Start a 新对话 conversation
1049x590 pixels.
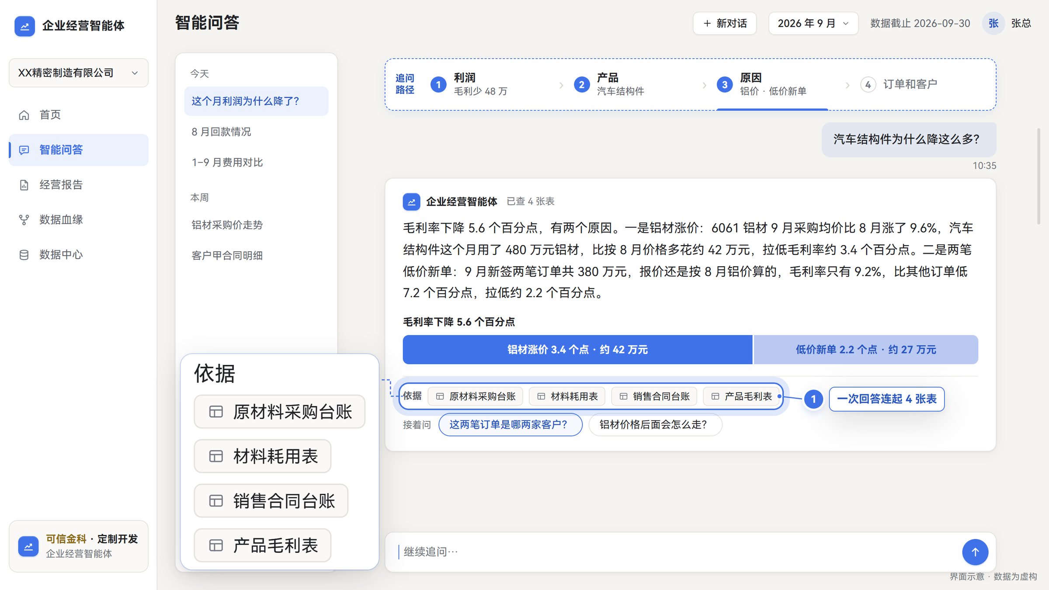pos(725,23)
